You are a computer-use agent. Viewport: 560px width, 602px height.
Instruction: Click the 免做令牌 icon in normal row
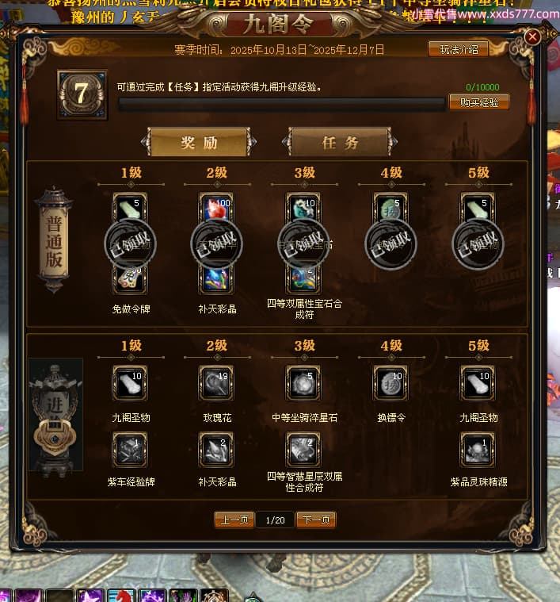pos(130,279)
